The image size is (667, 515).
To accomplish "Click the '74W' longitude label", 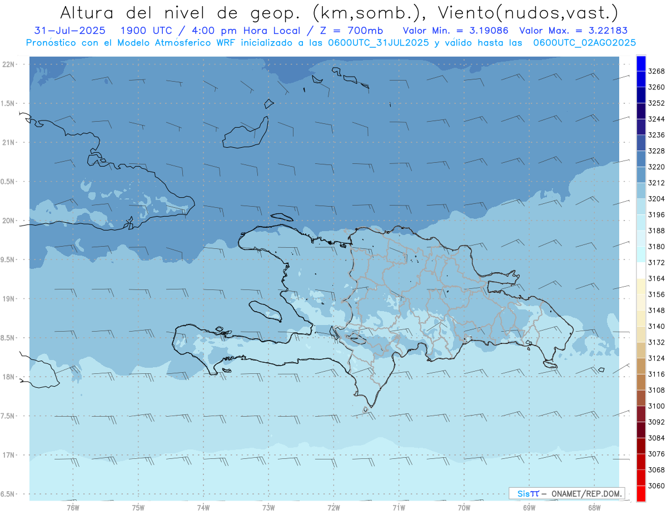I will [203, 507].
